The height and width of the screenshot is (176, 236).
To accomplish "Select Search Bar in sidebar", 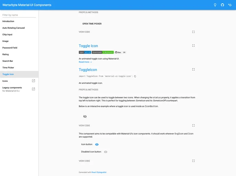I will (x=19, y=61).
